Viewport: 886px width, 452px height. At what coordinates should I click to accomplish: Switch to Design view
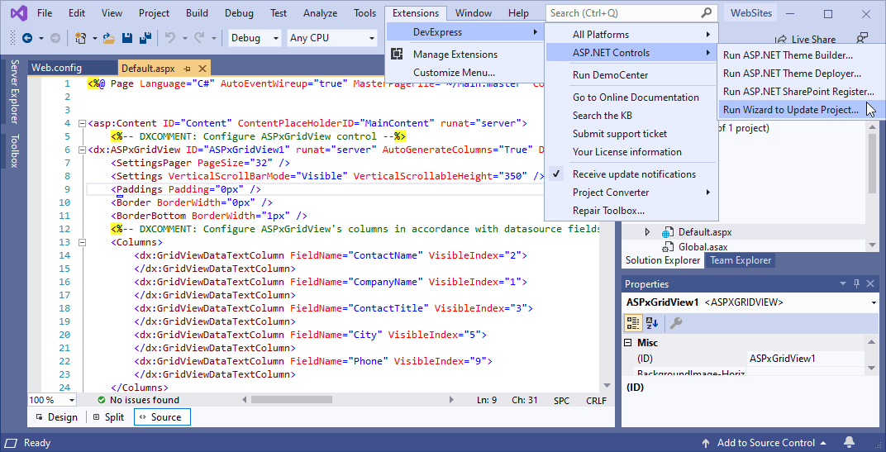[x=56, y=417]
